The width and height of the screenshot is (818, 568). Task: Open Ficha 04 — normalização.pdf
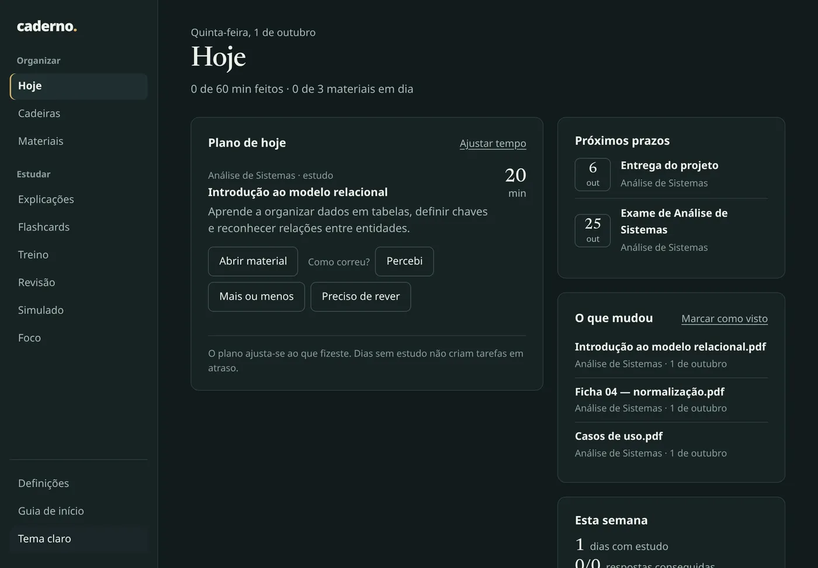[x=650, y=392]
